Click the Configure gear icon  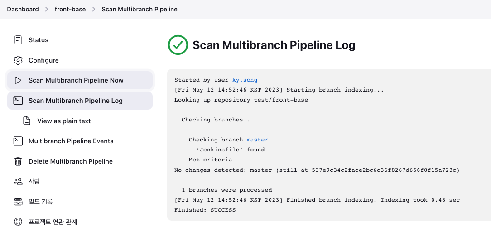tap(18, 60)
